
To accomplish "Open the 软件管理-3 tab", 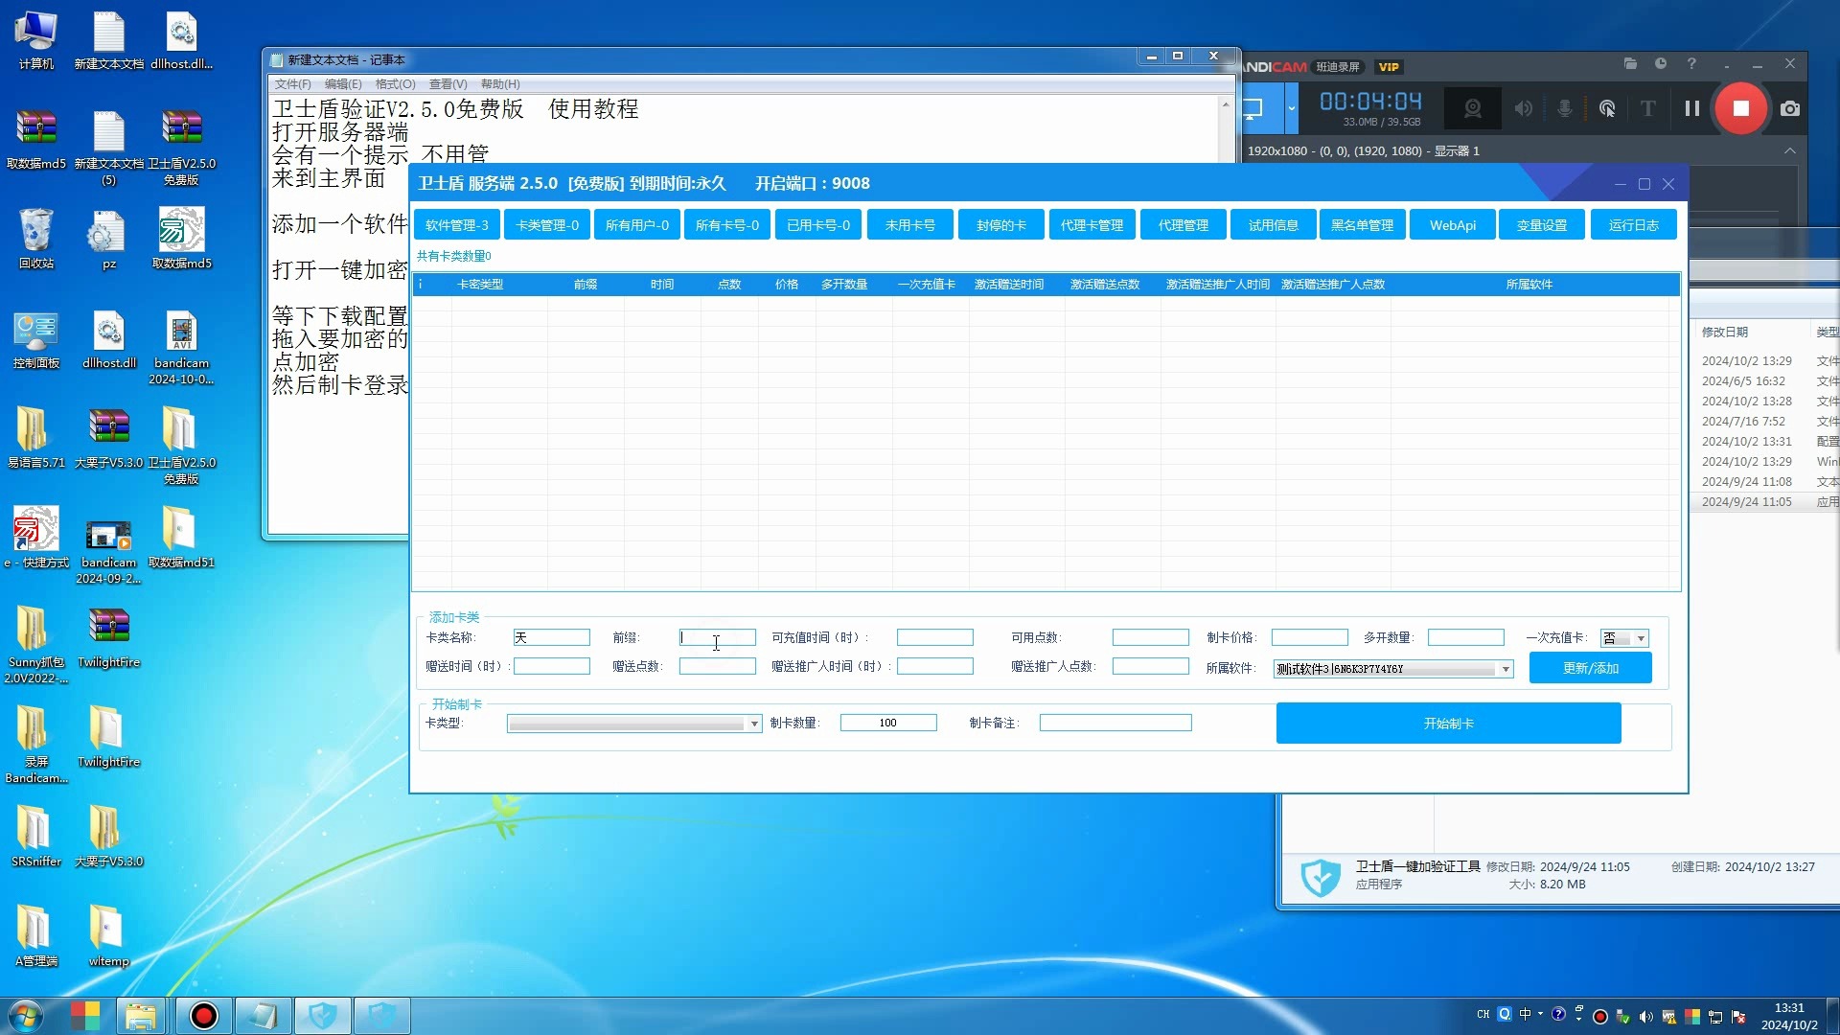I will pyautogui.click(x=457, y=225).
